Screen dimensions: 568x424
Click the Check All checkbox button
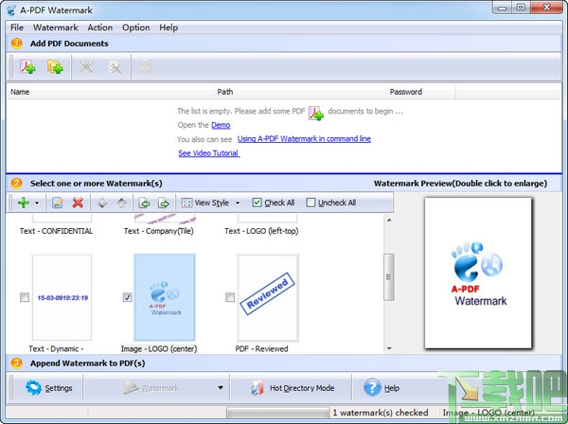tap(274, 203)
